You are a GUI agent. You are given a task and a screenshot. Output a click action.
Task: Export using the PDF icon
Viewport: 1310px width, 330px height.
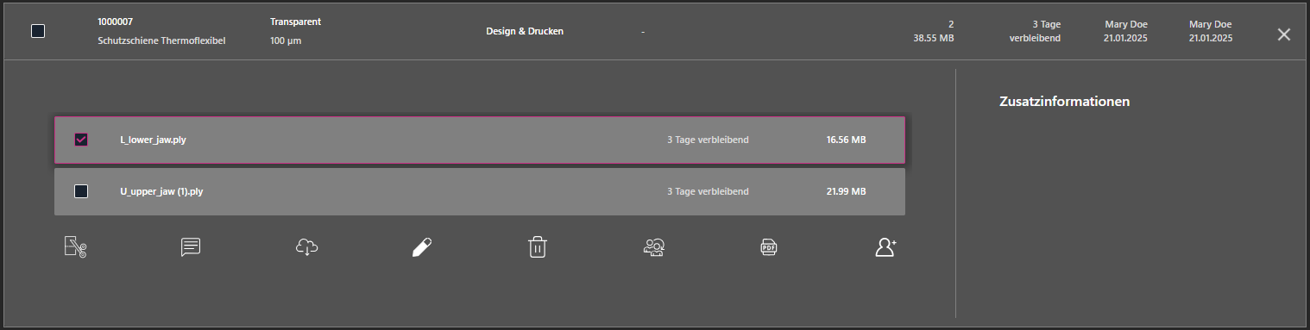tap(768, 247)
